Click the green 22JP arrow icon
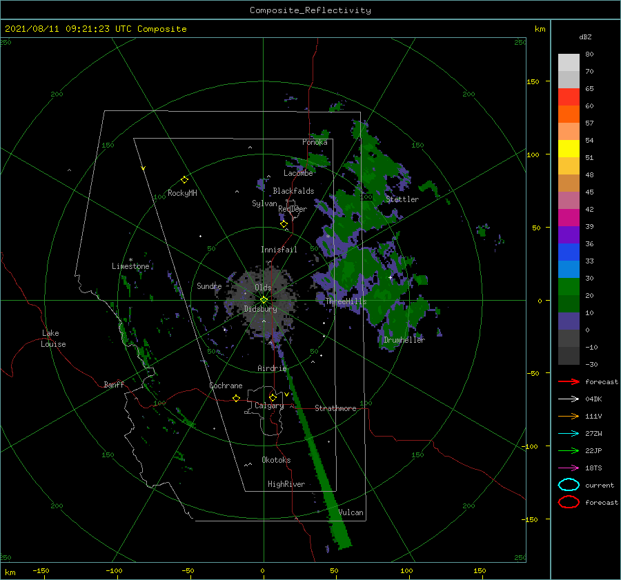621x580 pixels. [569, 450]
